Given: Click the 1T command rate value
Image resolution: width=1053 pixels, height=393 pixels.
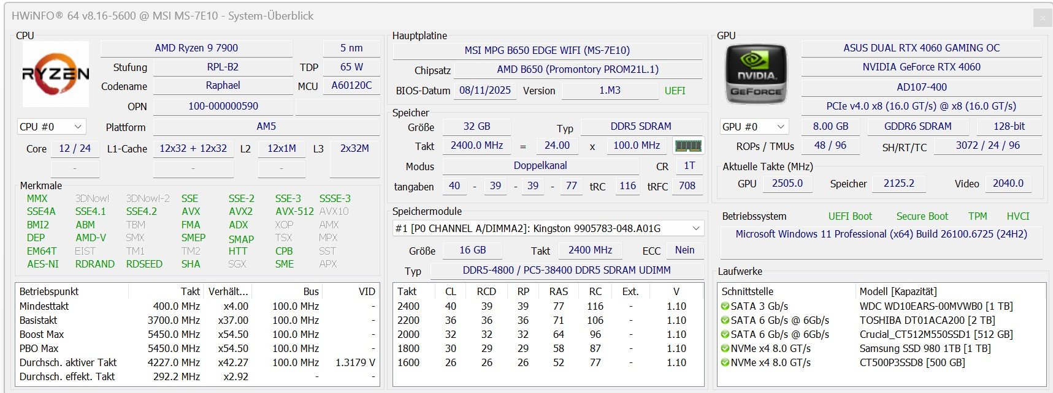Looking at the screenshot, I should [x=689, y=166].
